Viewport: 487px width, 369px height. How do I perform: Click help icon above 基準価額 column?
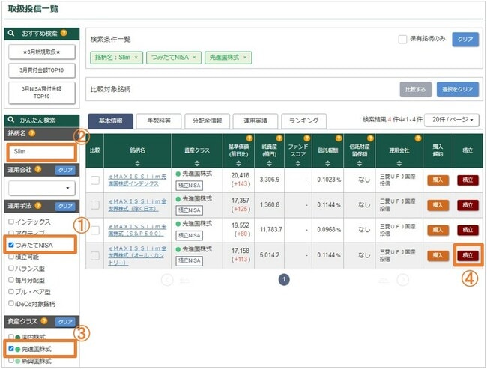[x=249, y=138]
